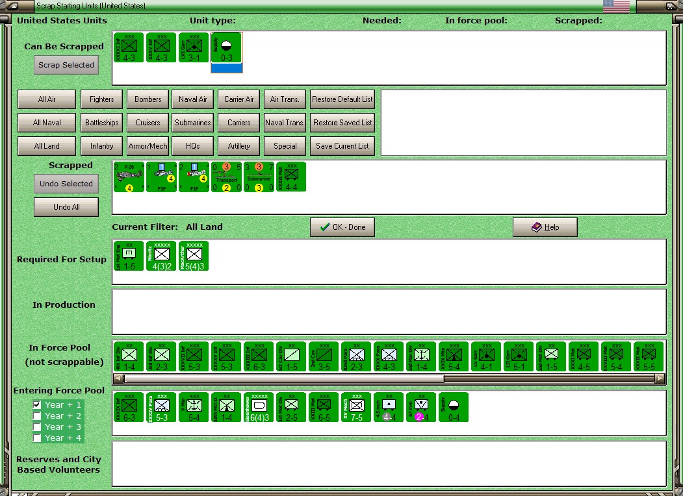Filter by All Air units
The image size is (683, 496).
coord(47,99)
